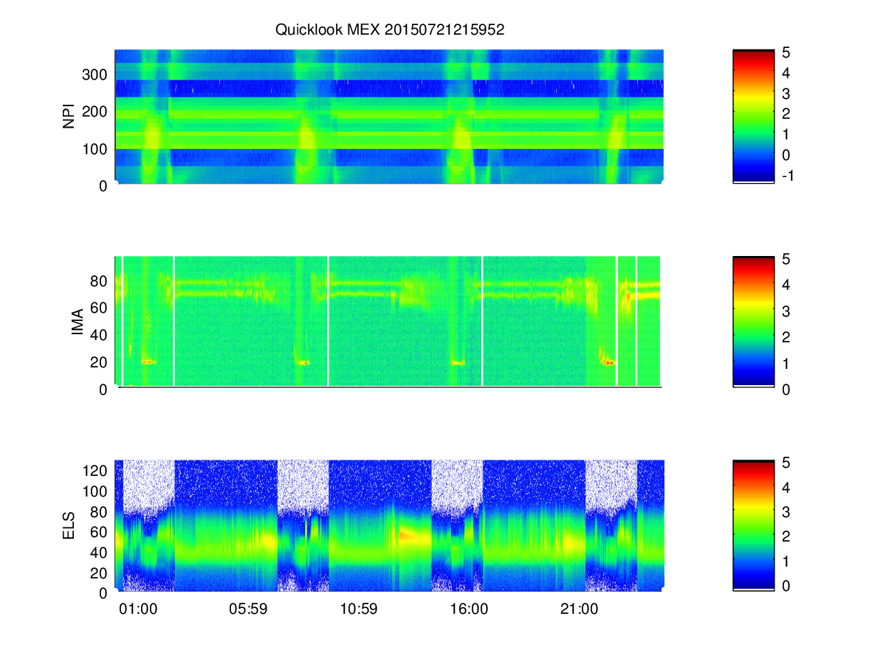Click the 05:59 time tick label
Image resolution: width=886 pixels, height=664 pixels.
249,609
